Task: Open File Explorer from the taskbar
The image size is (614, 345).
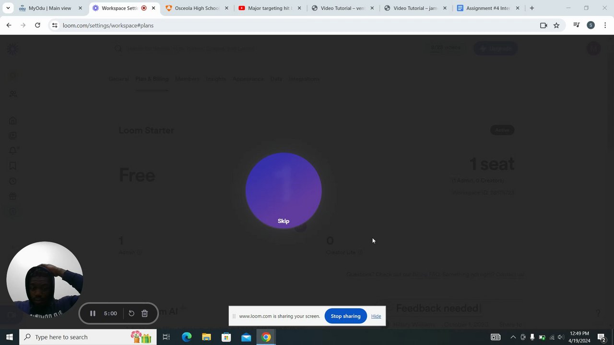Action: (206, 337)
